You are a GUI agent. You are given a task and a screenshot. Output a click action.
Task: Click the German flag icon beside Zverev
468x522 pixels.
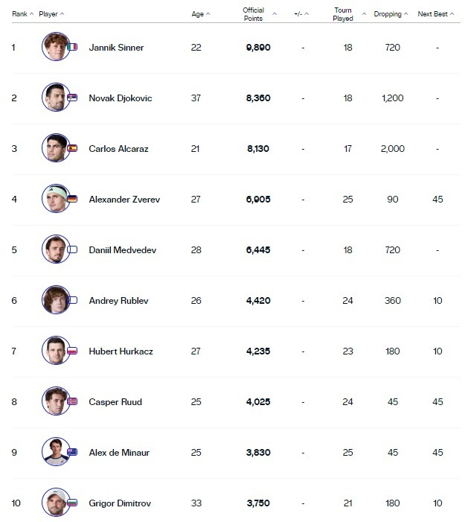coord(72,199)
